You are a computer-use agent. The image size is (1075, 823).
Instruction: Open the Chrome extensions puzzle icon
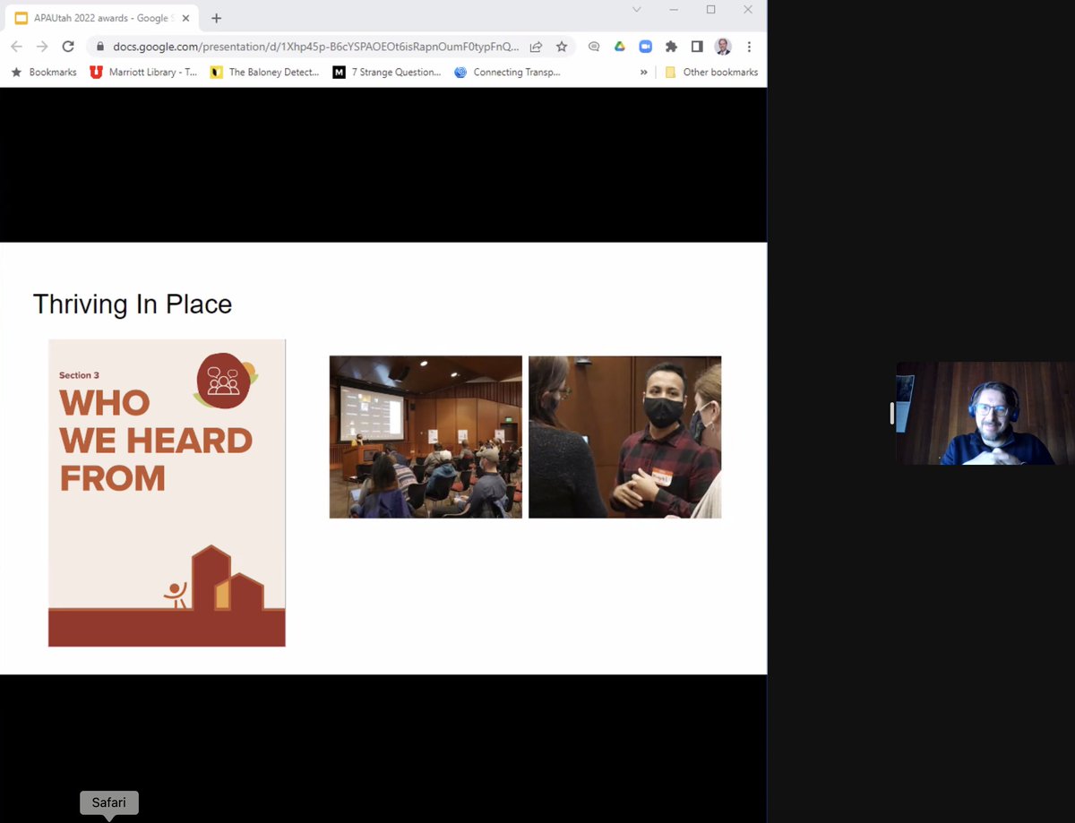pyautogui.click(x=671, y=46)
